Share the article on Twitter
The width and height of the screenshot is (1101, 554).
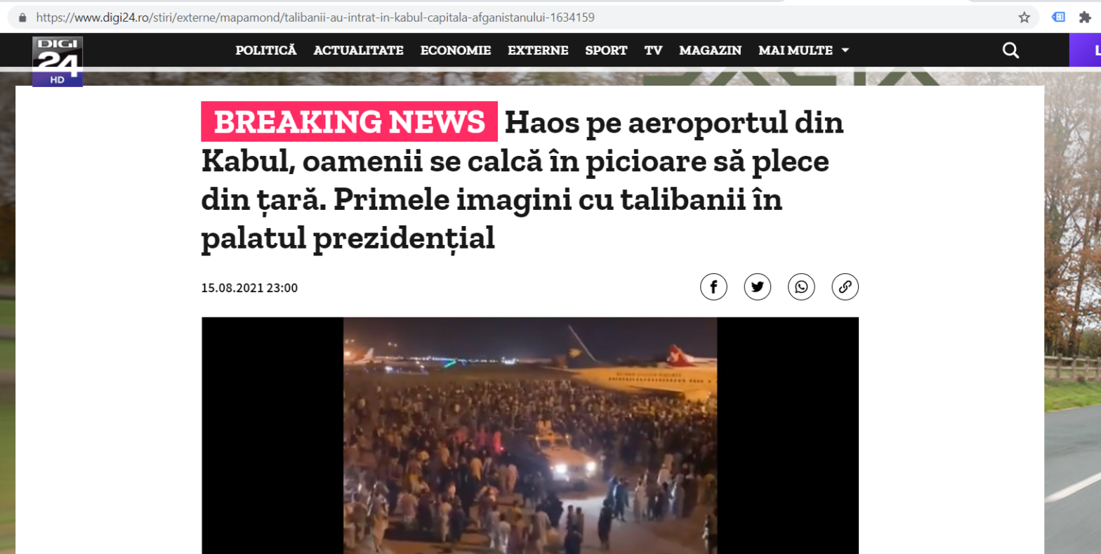(758, 286)
